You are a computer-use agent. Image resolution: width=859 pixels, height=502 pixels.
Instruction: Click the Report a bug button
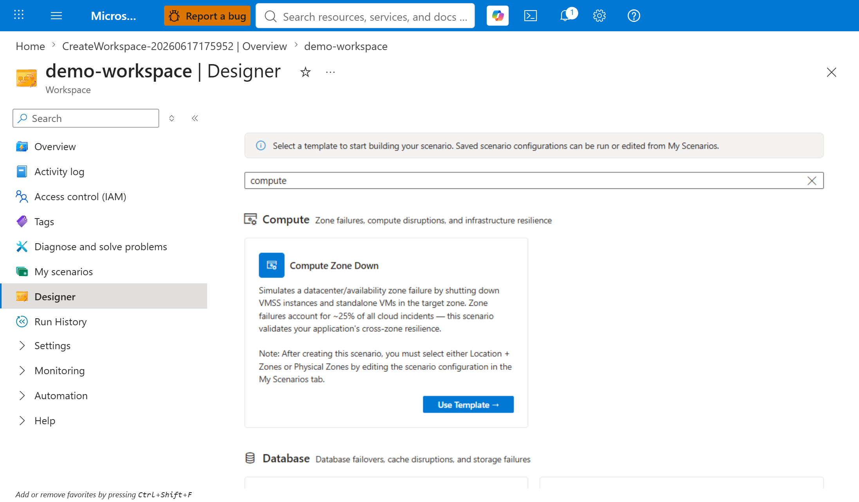[207, 16]
